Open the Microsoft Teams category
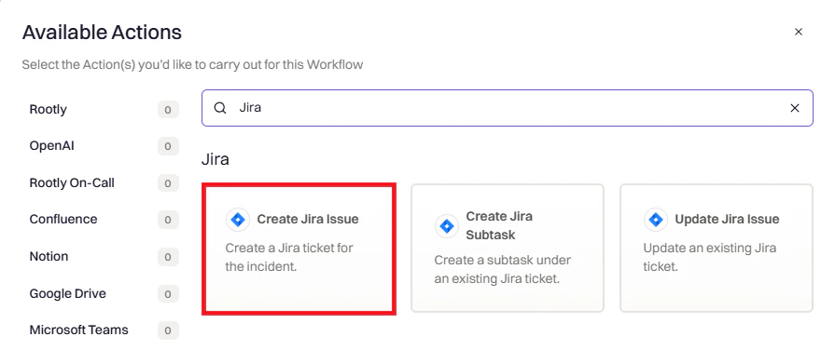 click(78, 330)
